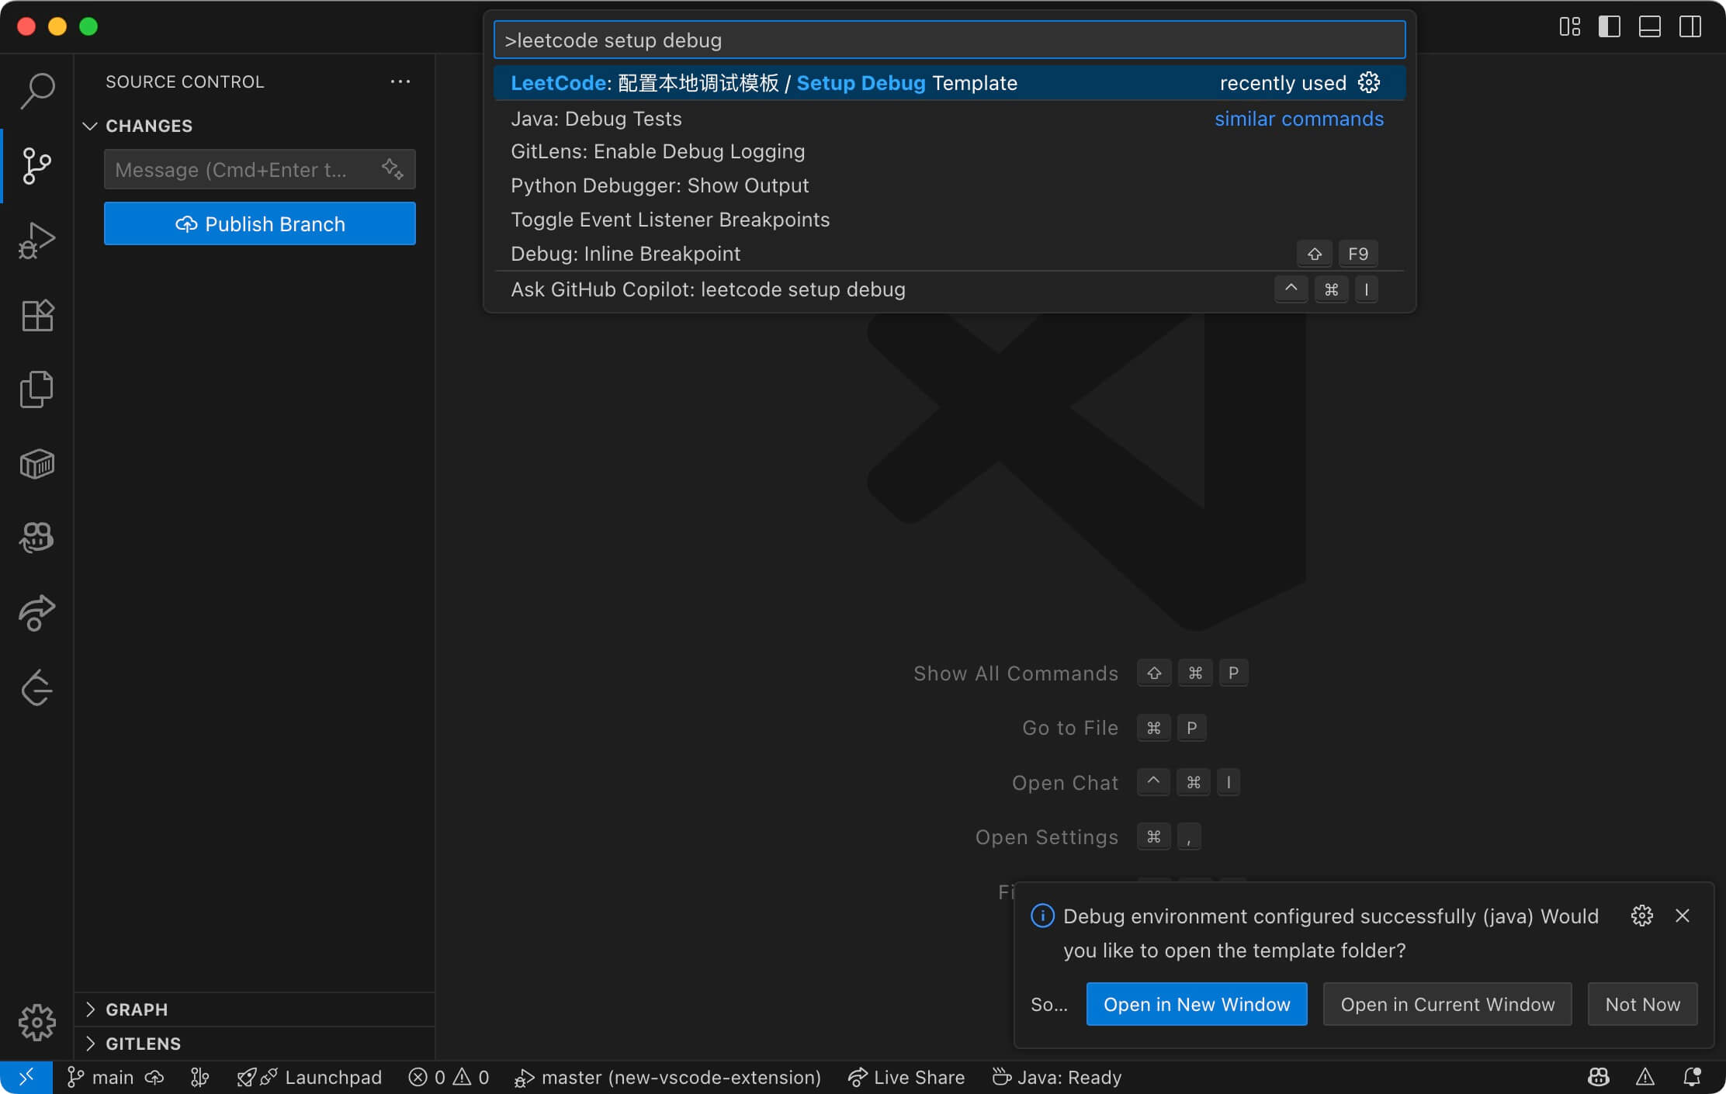Open the Explorer files view

point(36,389)
